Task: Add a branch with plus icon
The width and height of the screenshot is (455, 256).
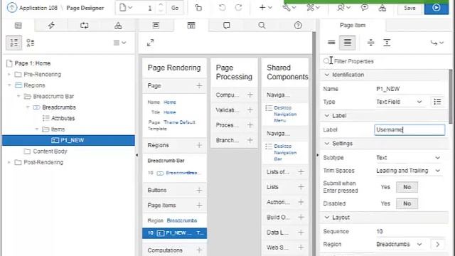Action: coord(250,140)
